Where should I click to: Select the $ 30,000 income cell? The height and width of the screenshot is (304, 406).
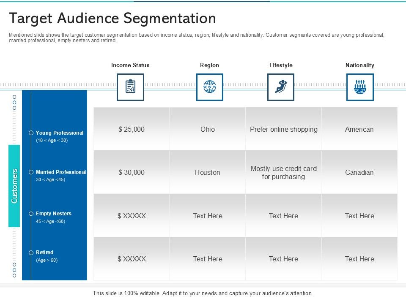pos(132,172)
